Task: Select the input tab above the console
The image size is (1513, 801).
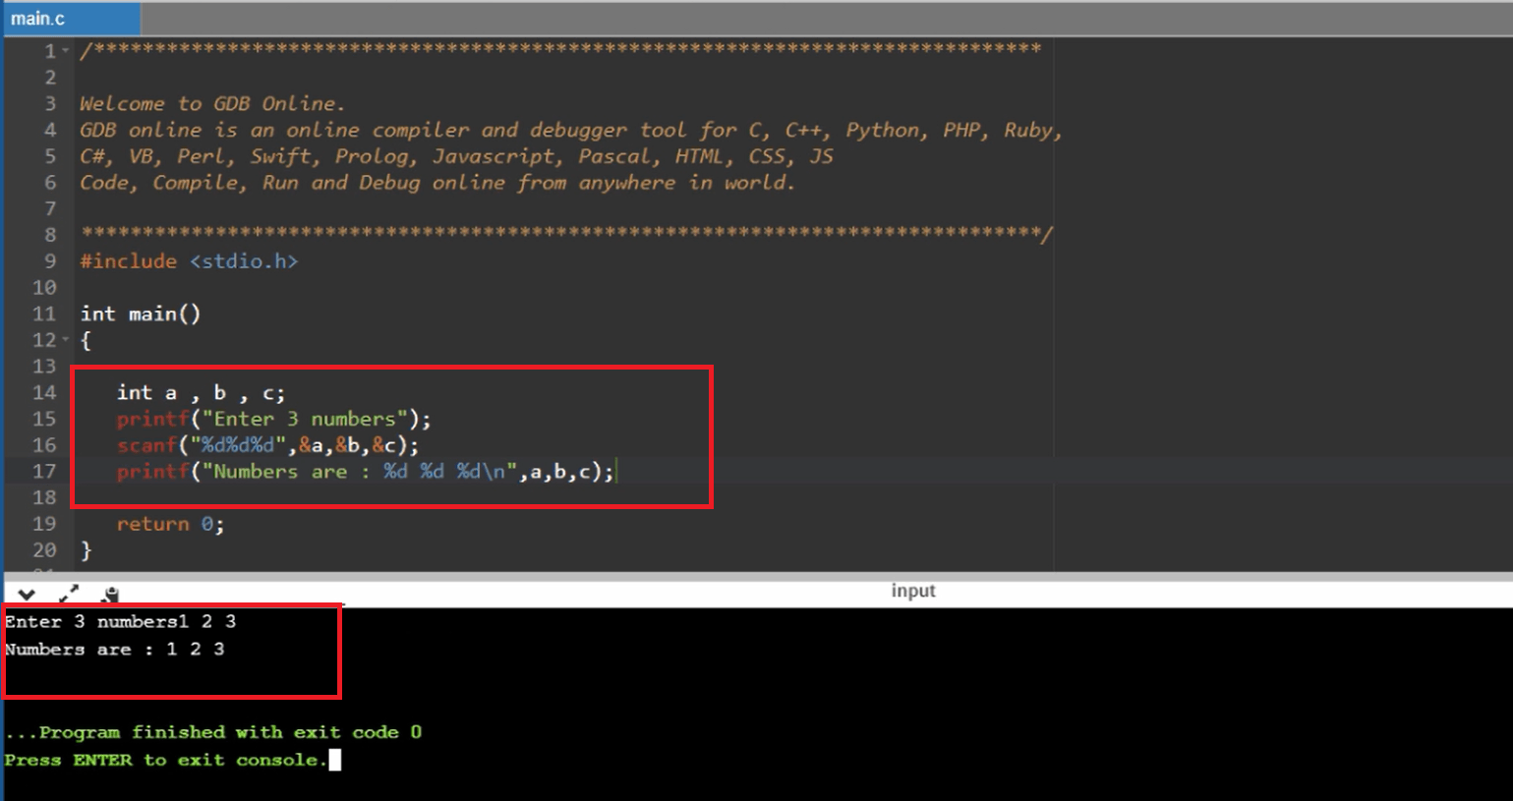Action: (912, 591)
